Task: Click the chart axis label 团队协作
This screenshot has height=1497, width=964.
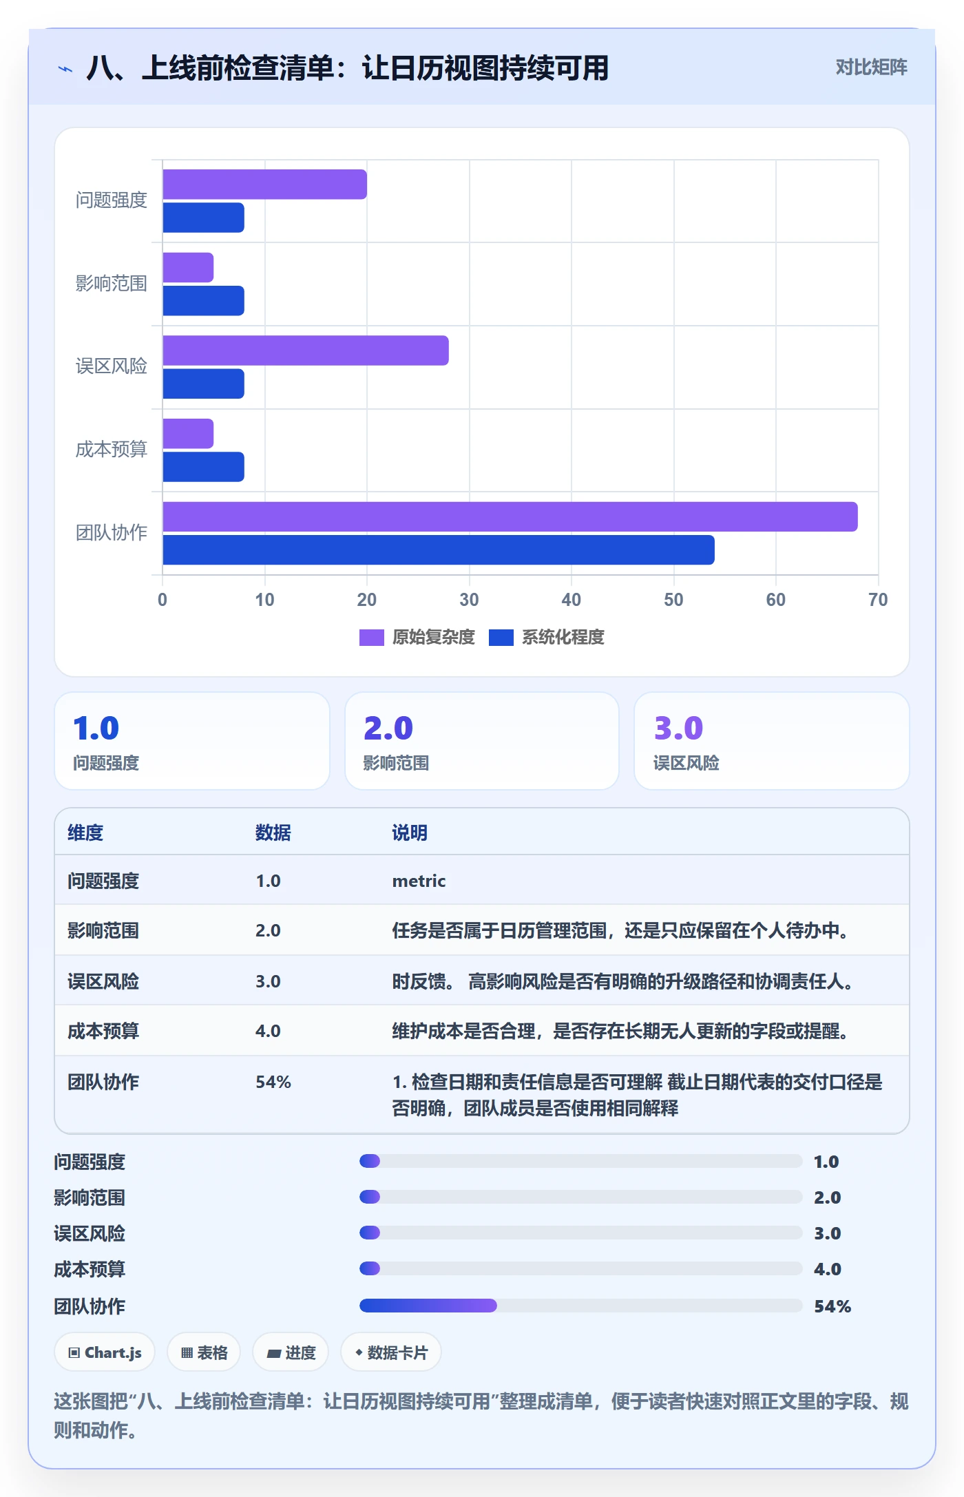Action: 112,532
